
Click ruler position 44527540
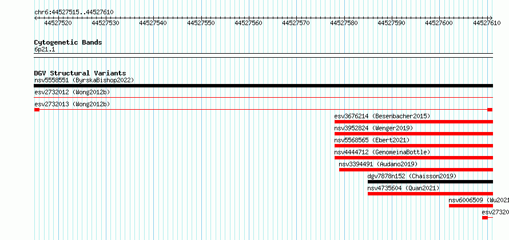(153, 23)
